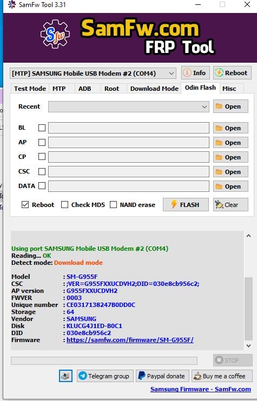This screenshot has height=401, width=257.
Task: Enable the AP checkbox
Action: (x=42, y=142)
